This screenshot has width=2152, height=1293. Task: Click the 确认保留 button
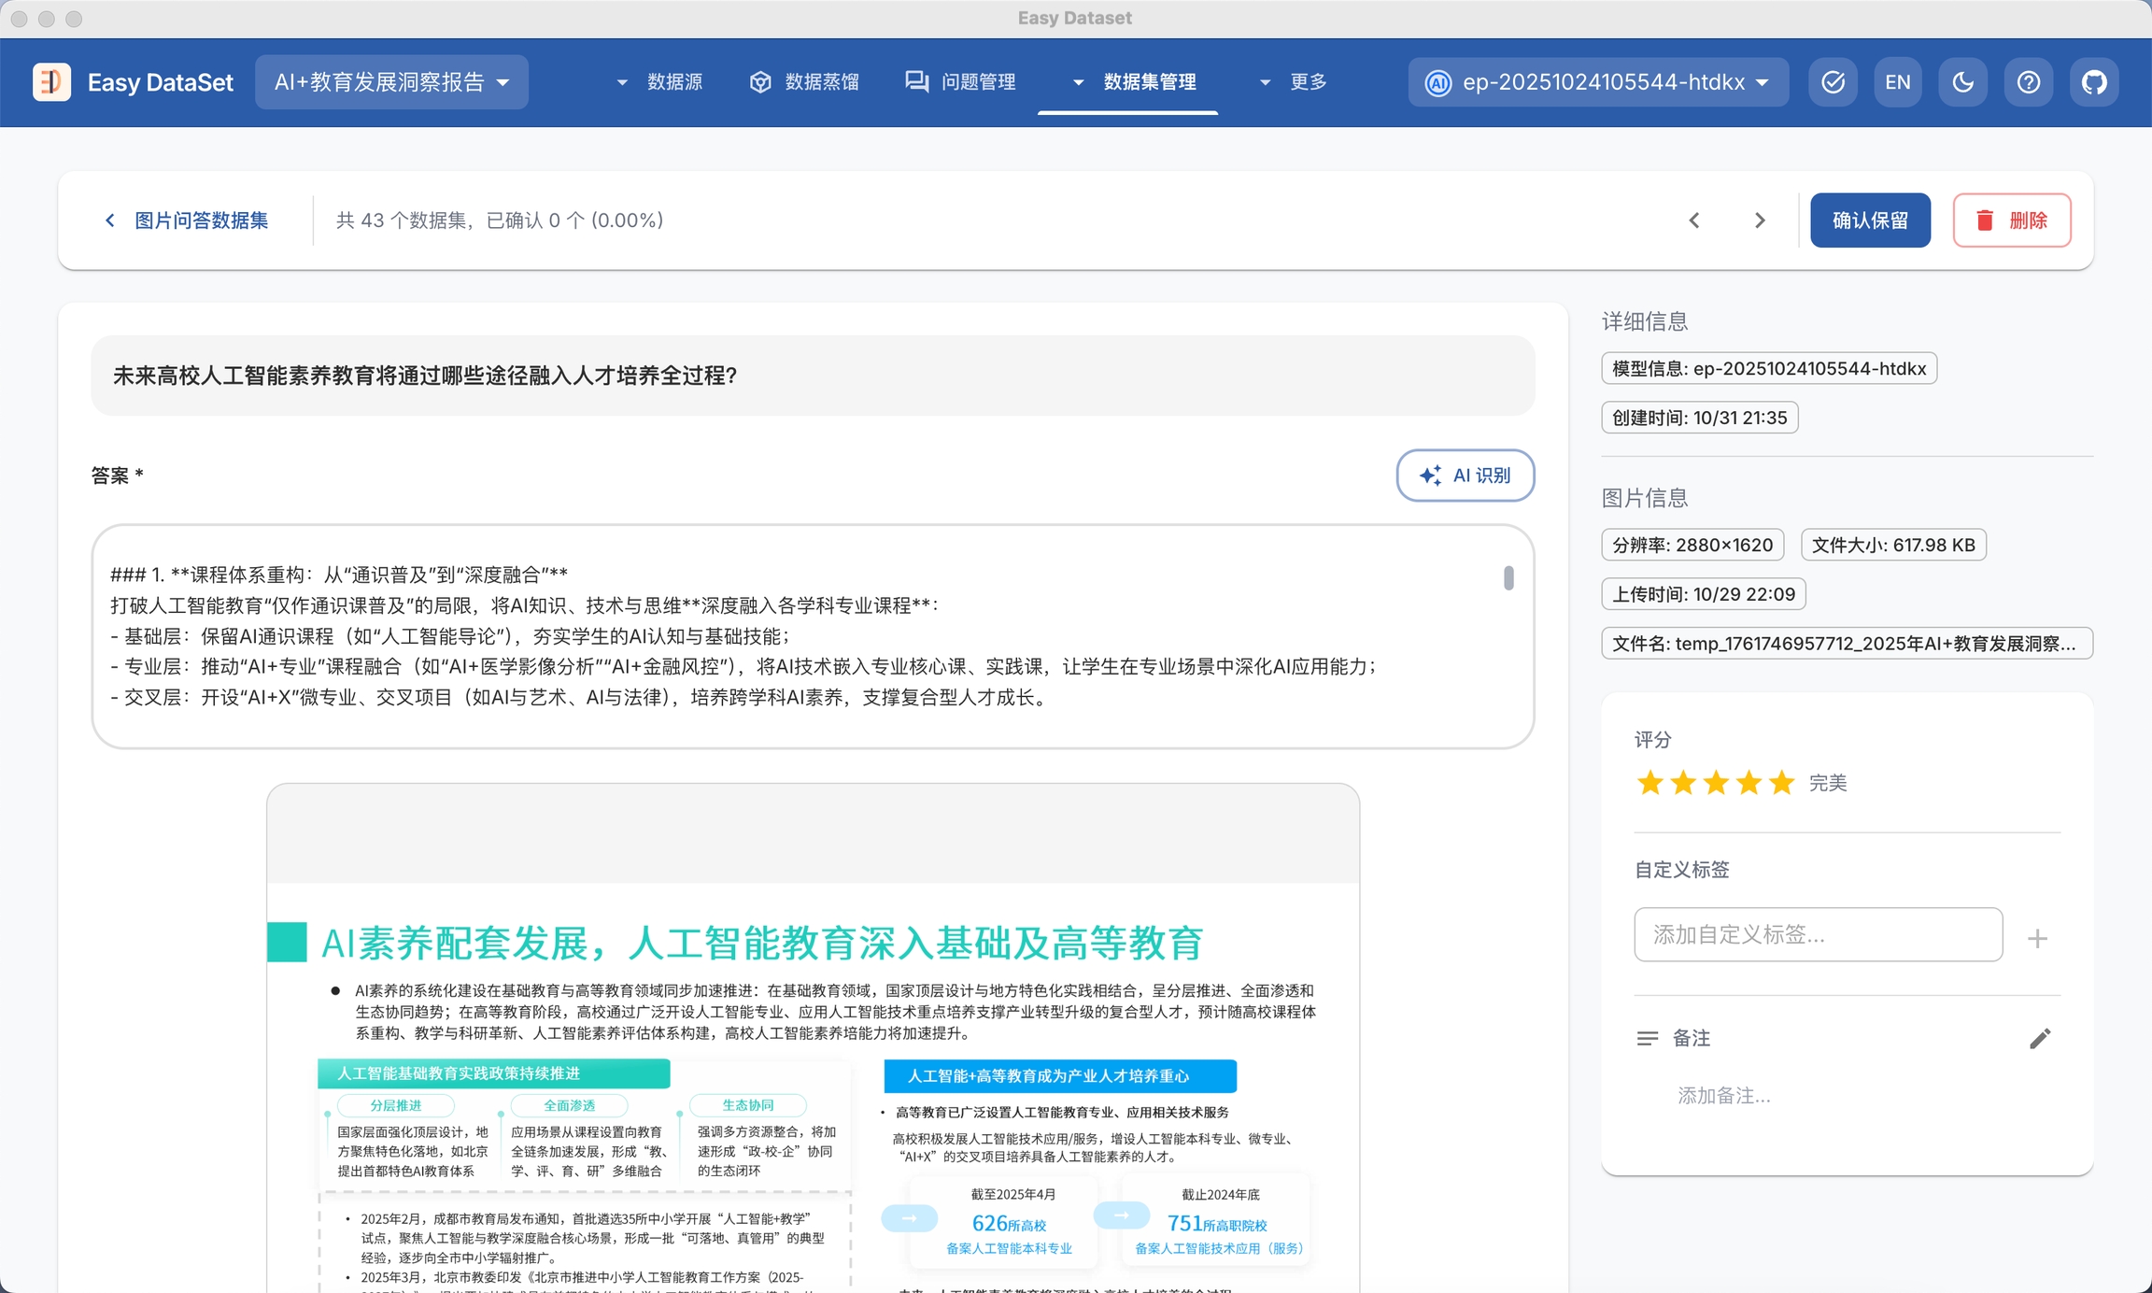1870,220
